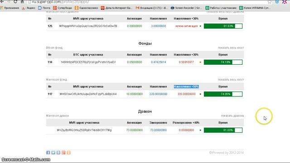Click the 0.05000000 activation value
Image resolution: width=290 pixels, height=163 pixels.
tap(135, 62)
